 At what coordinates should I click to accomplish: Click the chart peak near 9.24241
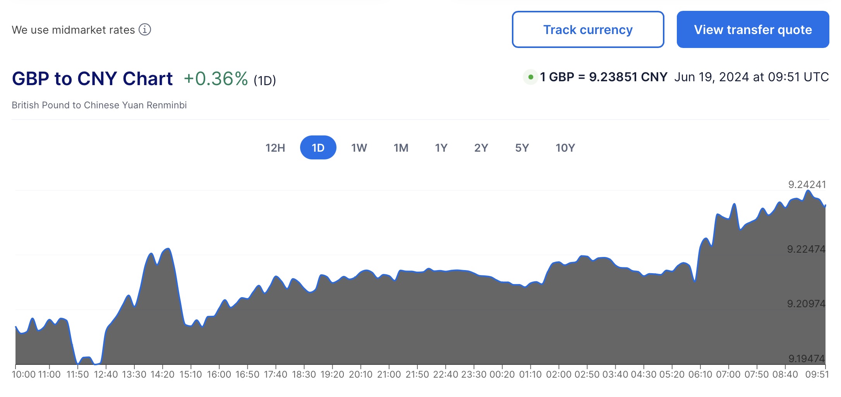pyautogui.click(x=808, y=191)
